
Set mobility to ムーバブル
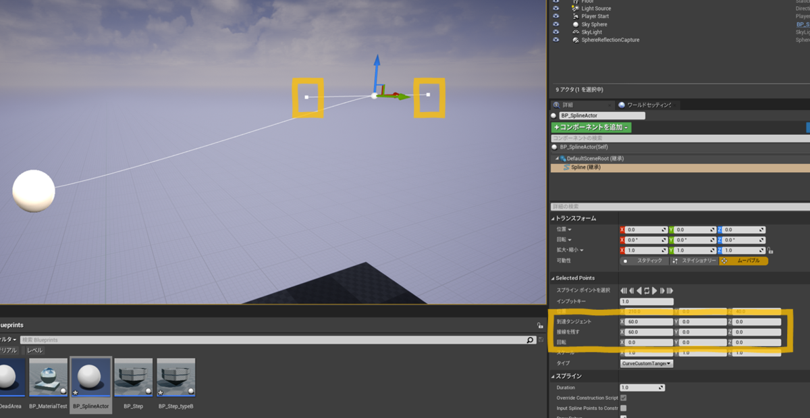pyautogui.click(x=744, y=261)
